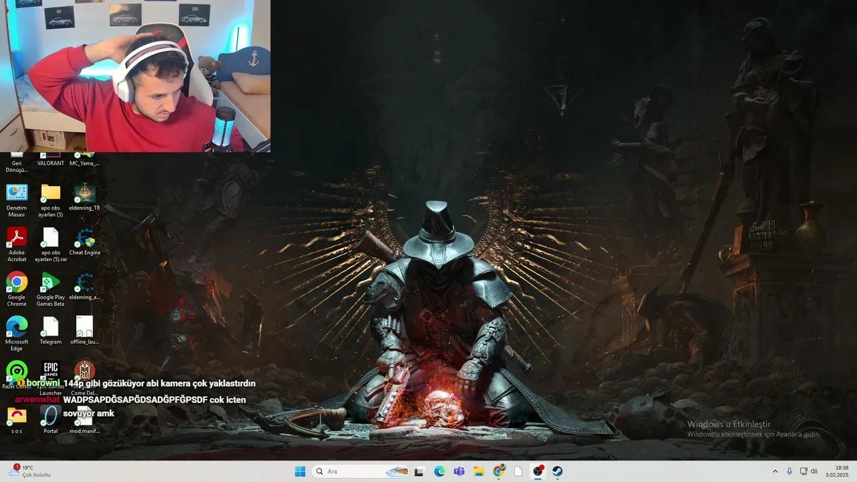
Task: Open the Denetim Masası desktop shortcut
Action: [17, 200]
